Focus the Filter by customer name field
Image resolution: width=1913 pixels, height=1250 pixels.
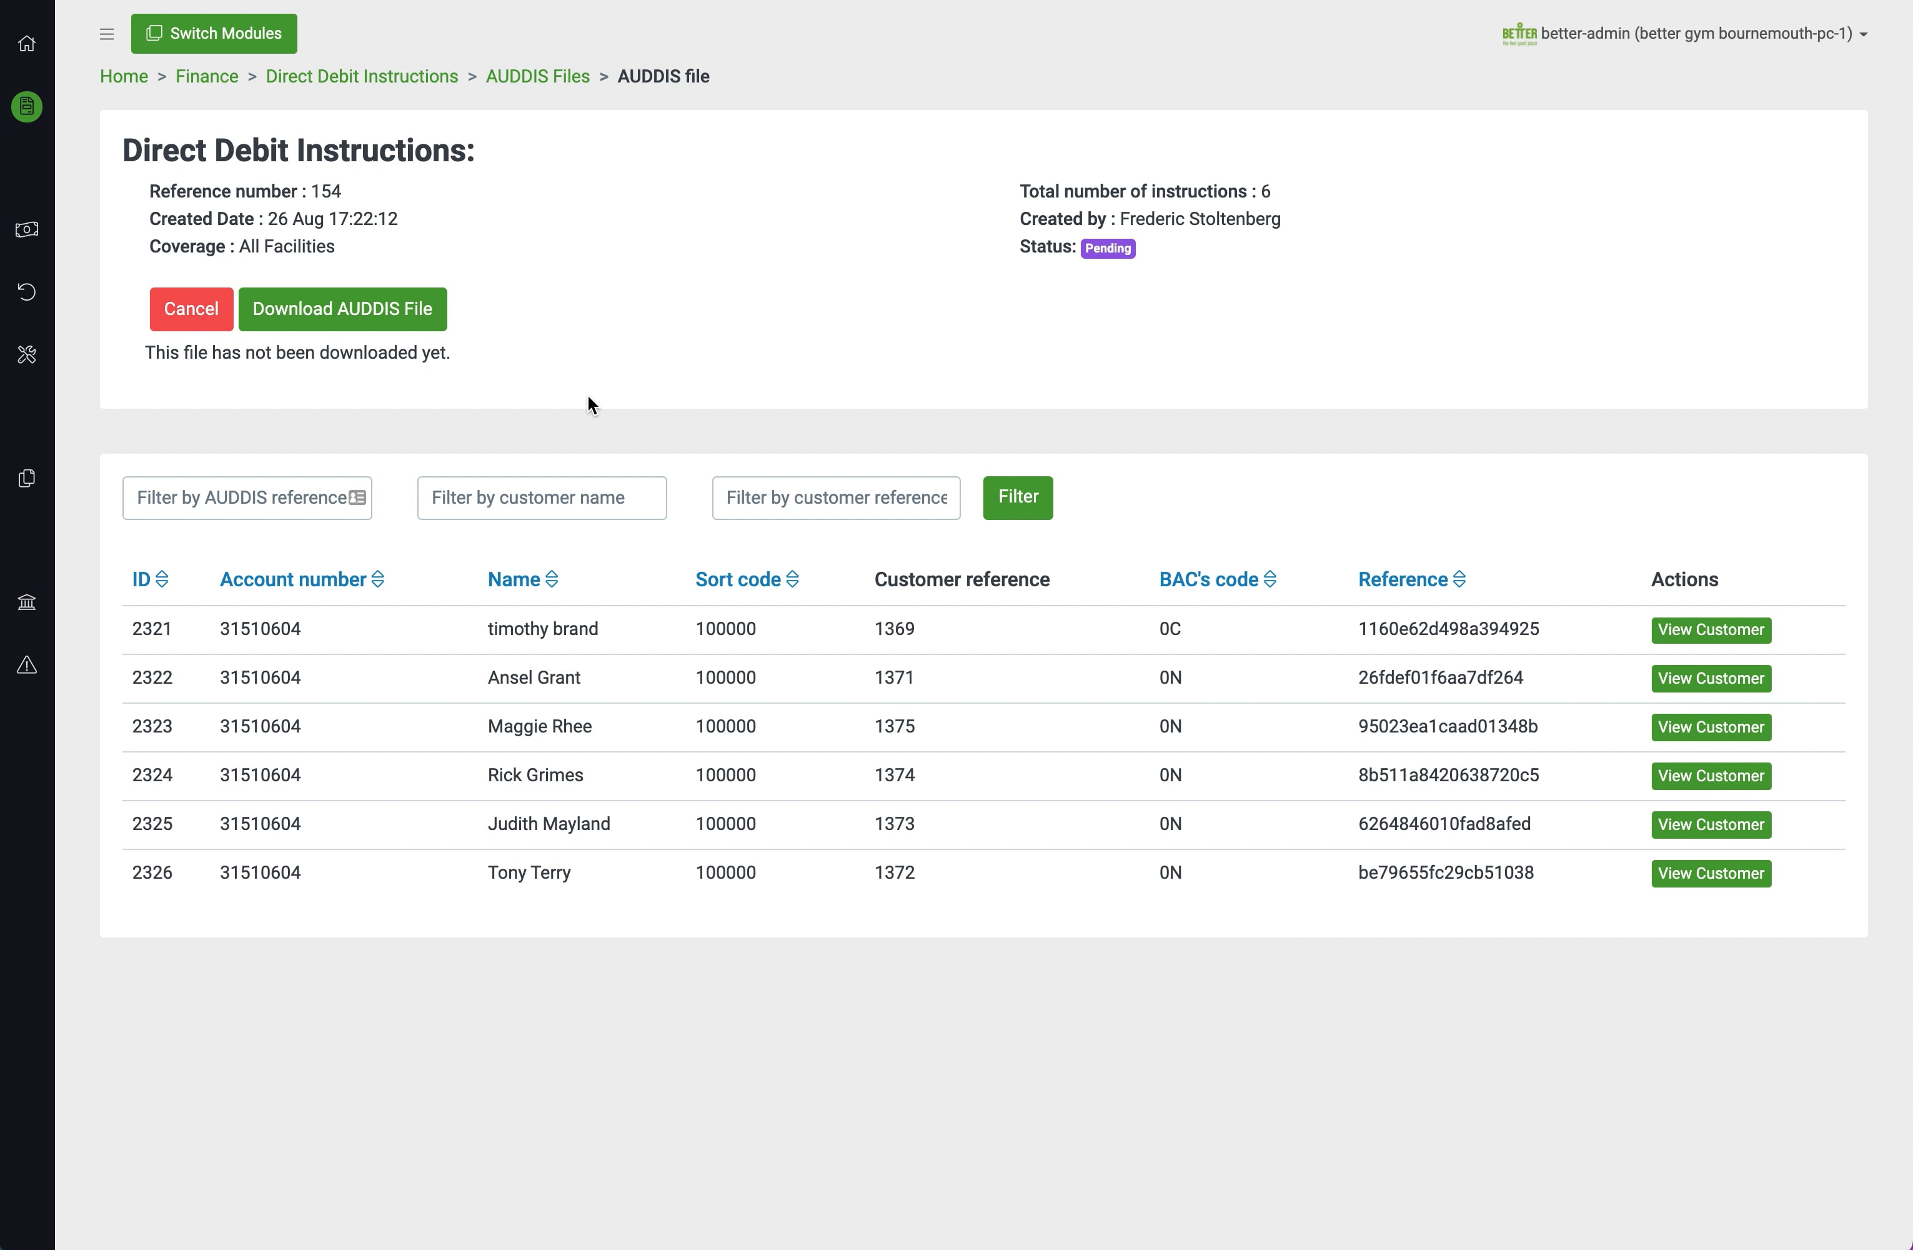[x=541, y=497]
